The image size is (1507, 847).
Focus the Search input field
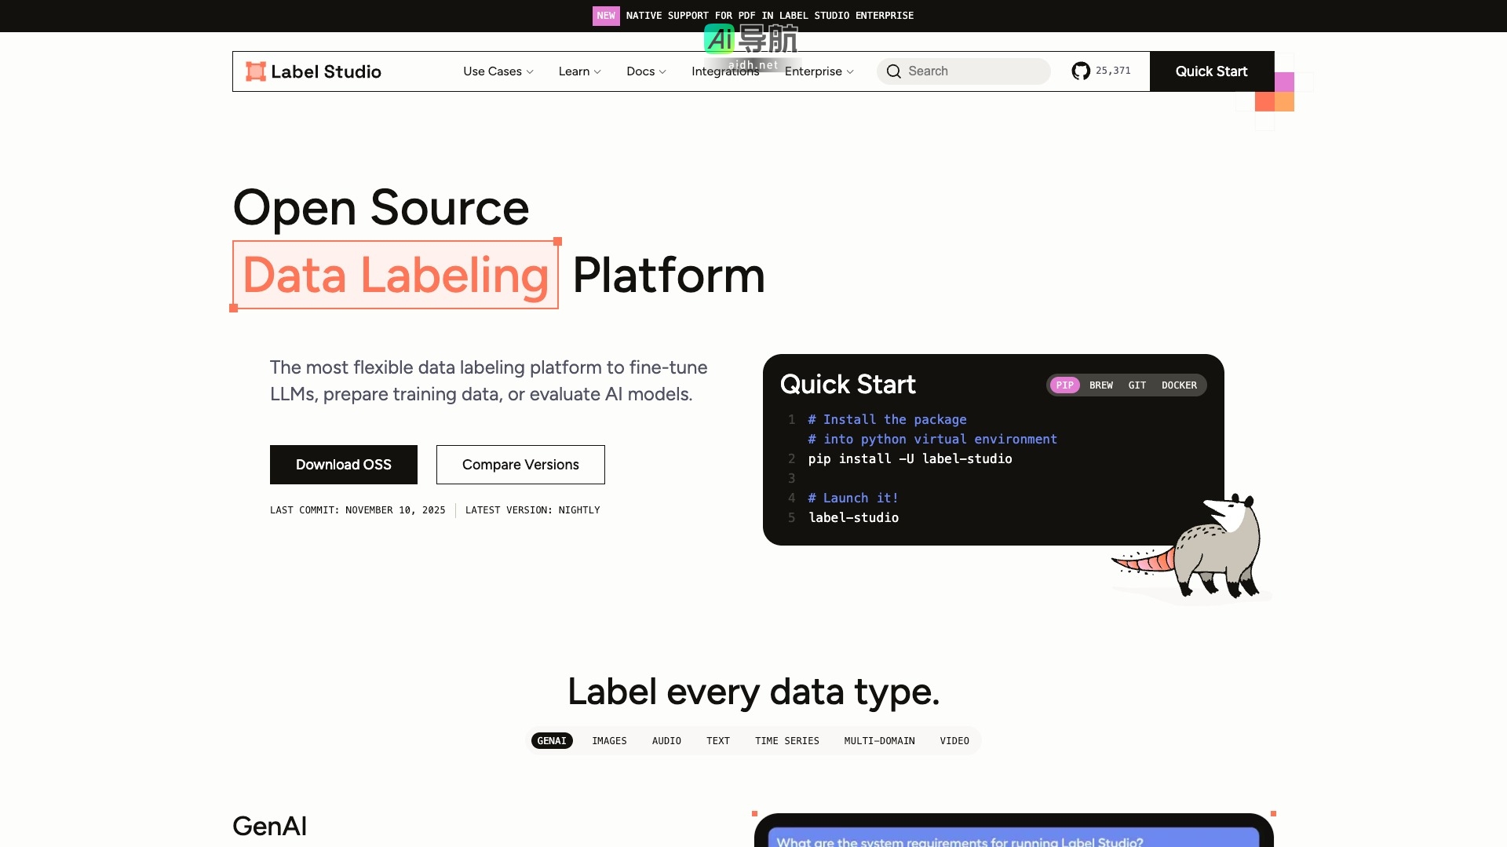coord(973,71)
